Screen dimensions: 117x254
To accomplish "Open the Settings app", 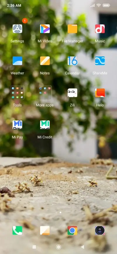I will (17, 29).
